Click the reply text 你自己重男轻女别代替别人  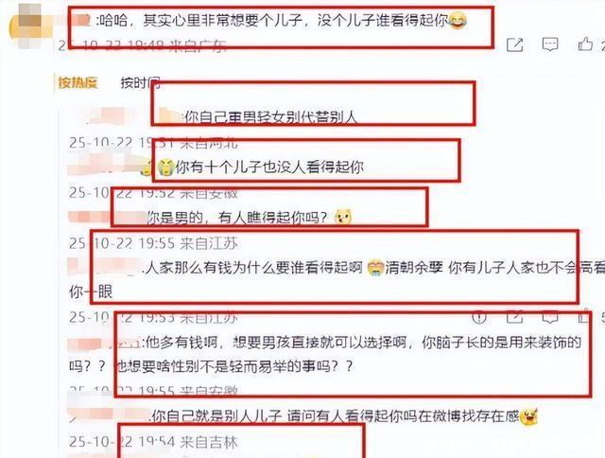271,117
